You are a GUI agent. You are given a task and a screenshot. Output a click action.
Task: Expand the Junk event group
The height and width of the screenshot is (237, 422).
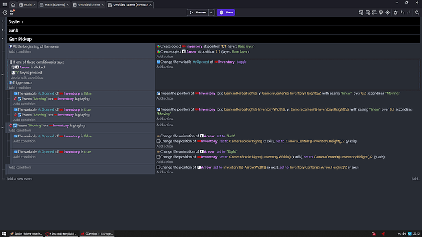[x=2, y=30]
